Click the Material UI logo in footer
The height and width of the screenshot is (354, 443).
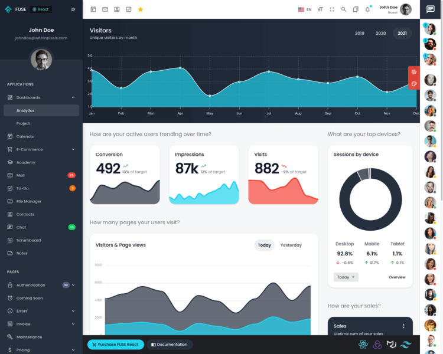click(391, 345)
